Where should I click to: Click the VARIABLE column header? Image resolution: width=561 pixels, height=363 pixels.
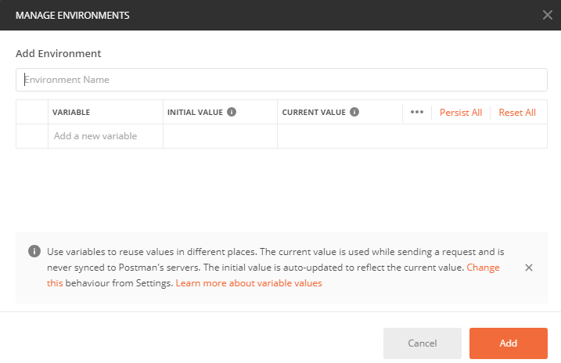tap(71, 113)
